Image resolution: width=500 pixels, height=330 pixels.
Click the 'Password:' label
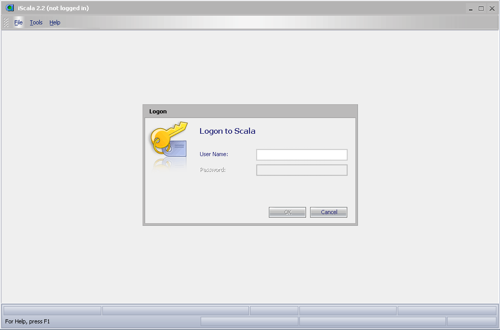click(212, 170)
